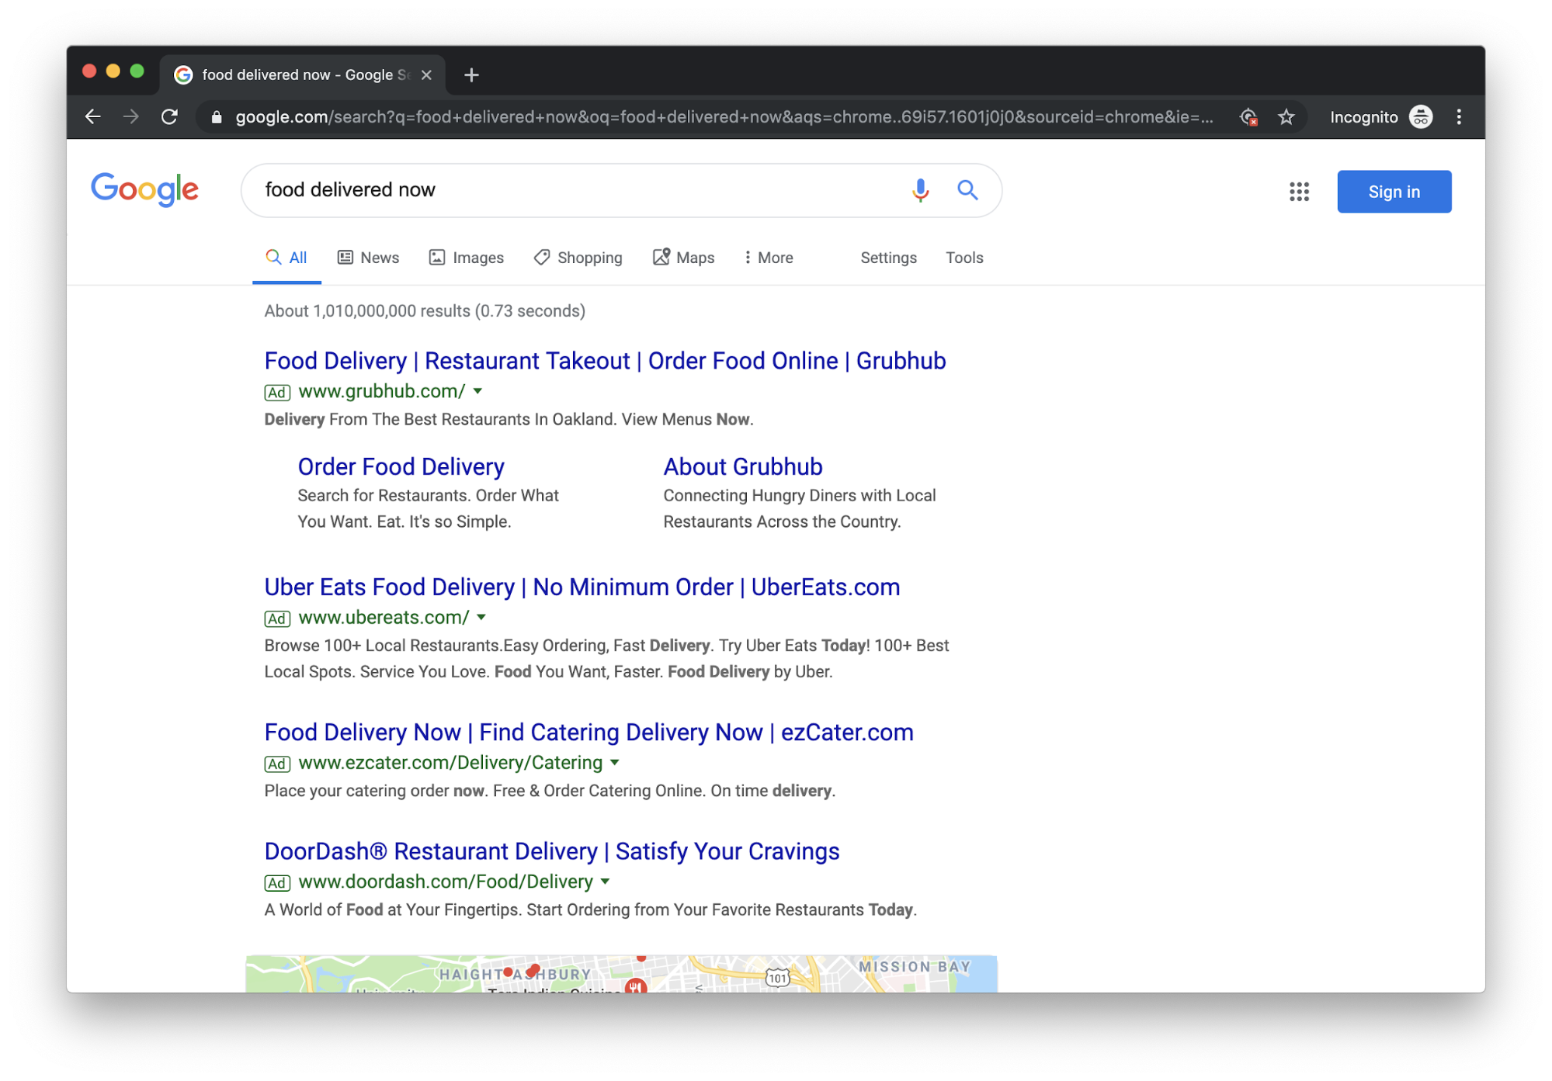The height and width of the screenshot is (1081, 1552).
Task: Click the blocked cookies icon in address bar
Action: coord(1248,117)
